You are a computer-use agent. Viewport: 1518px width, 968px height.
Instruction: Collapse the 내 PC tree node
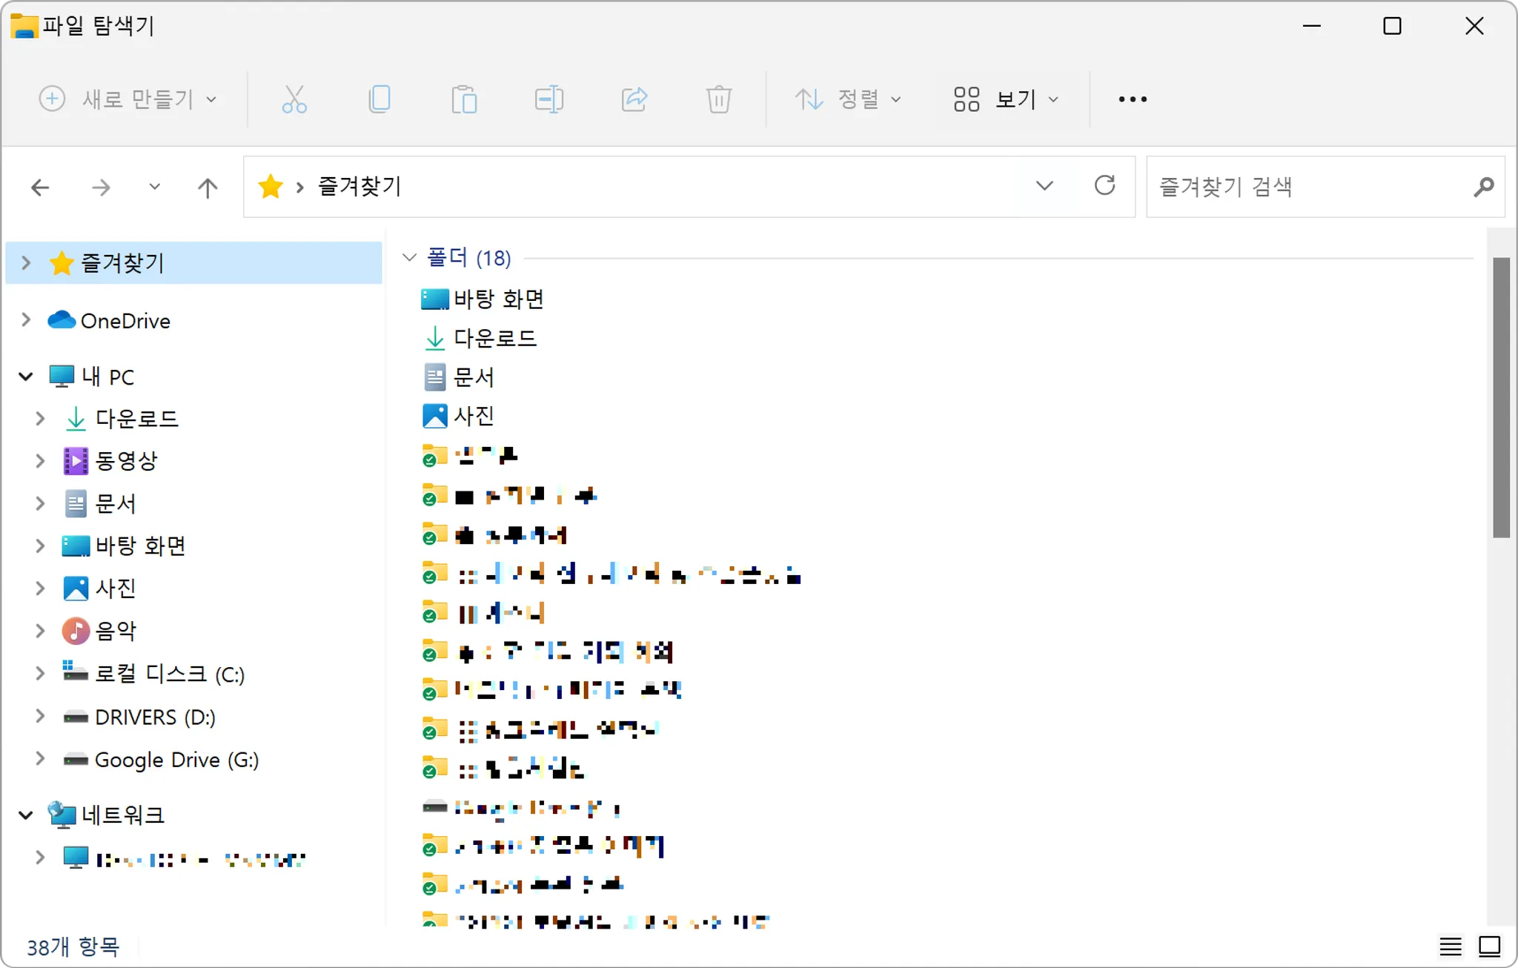tap(26, 377)
